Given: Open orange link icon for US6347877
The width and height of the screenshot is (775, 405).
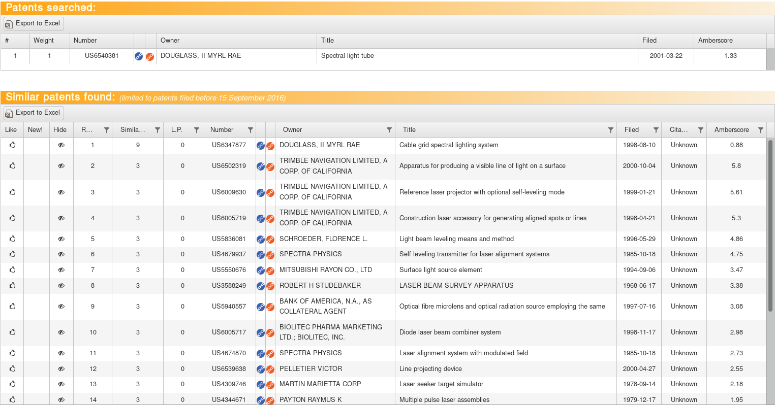Looking at the screenshot, I should pyautogui.click(x=270, y=146).
